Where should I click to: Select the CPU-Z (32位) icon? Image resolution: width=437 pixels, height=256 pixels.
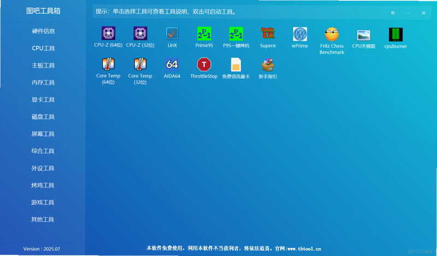point(140,33)
